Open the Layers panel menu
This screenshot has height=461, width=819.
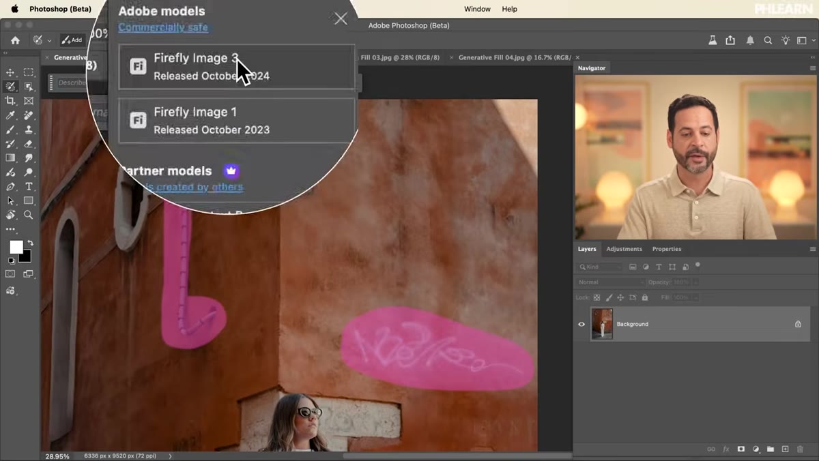[813, 249]
